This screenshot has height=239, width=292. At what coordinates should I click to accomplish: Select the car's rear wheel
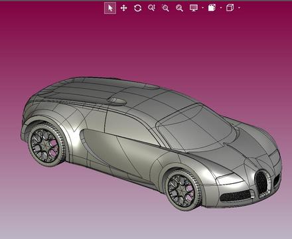pyautogui.click(x=46, y=144)
